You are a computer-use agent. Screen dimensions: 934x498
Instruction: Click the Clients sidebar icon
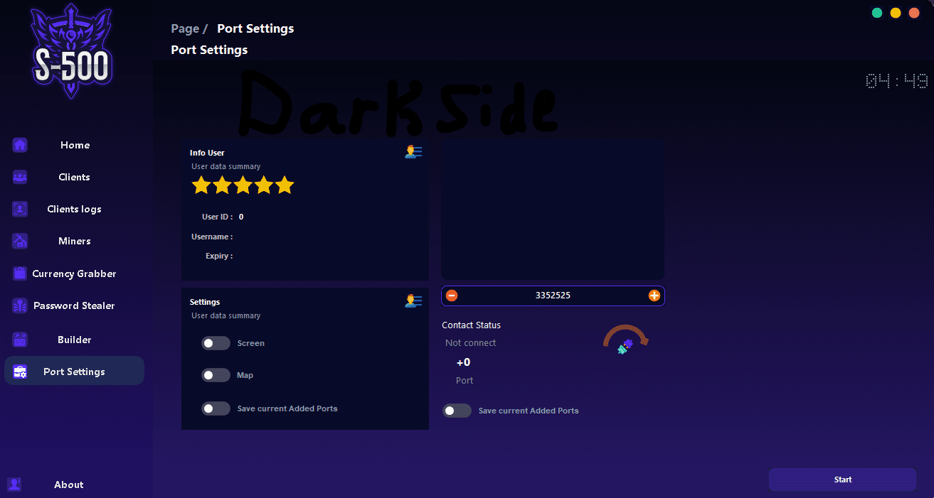(20, 177)
